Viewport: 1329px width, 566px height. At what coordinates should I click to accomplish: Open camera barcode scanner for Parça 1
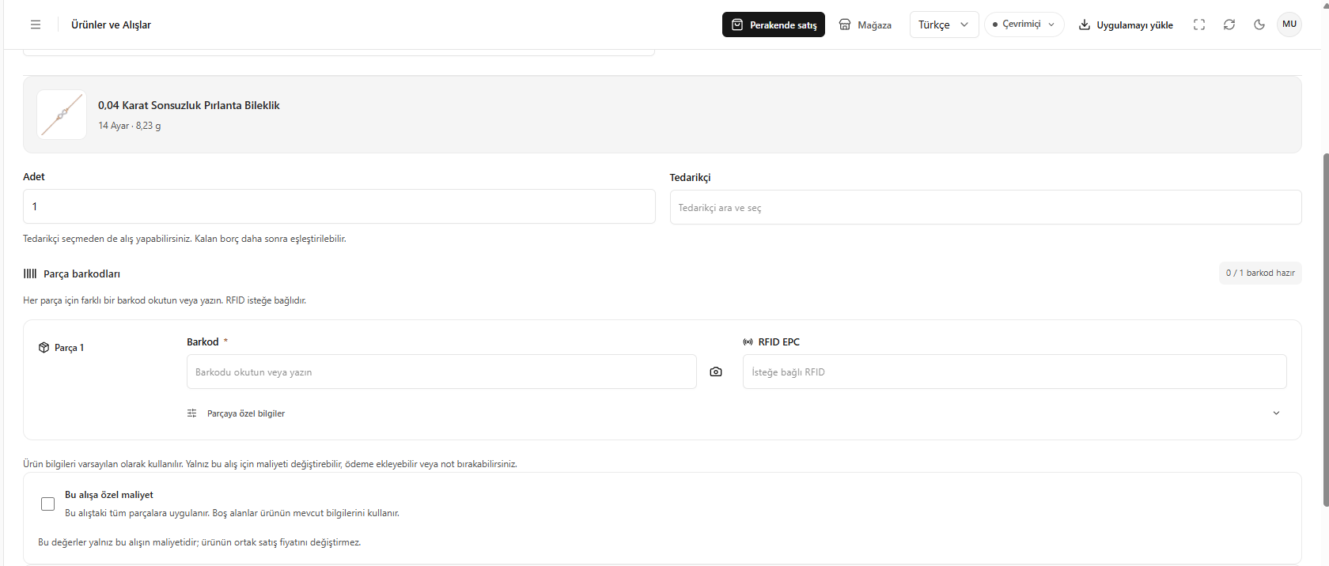coord(716,372)
